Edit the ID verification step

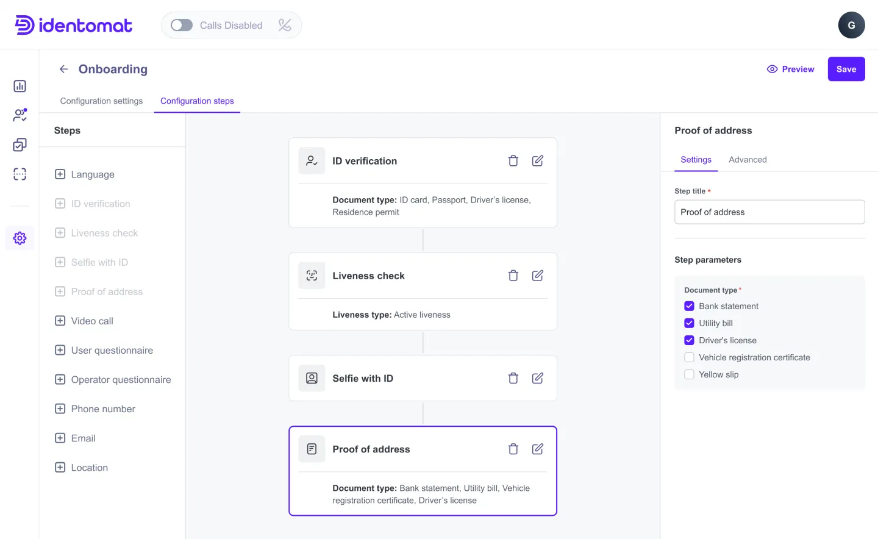click(x=537, y=160)
